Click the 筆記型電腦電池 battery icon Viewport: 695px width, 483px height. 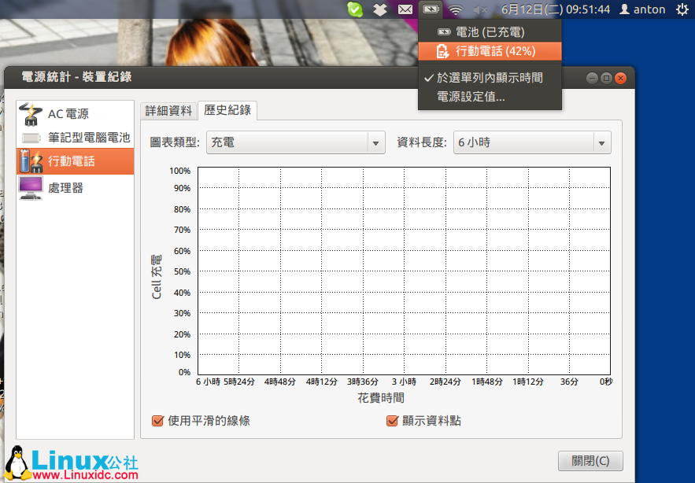click(x=31, y=138)
